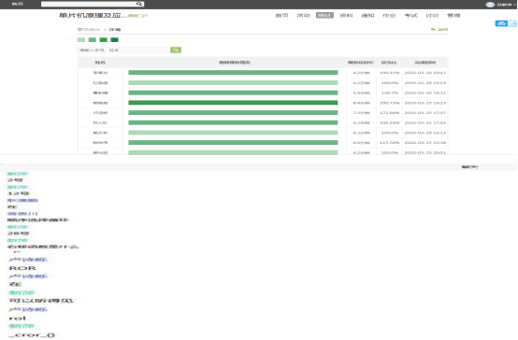Open the 管理 tab
518x340 pixels.
(453, 15)
